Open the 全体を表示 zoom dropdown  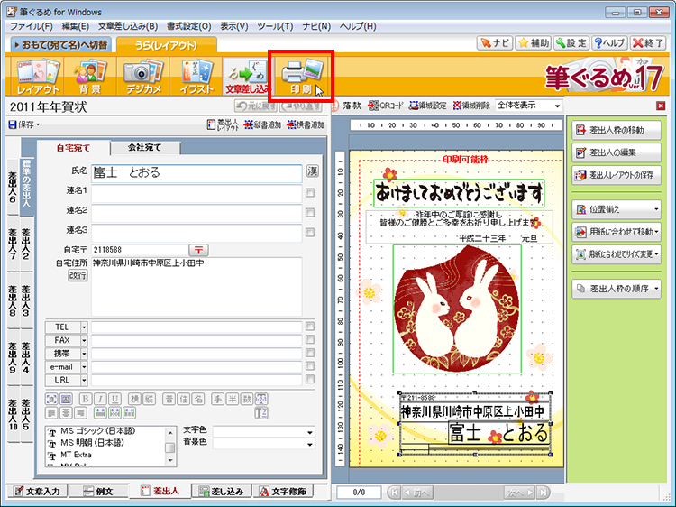(557, 106)
